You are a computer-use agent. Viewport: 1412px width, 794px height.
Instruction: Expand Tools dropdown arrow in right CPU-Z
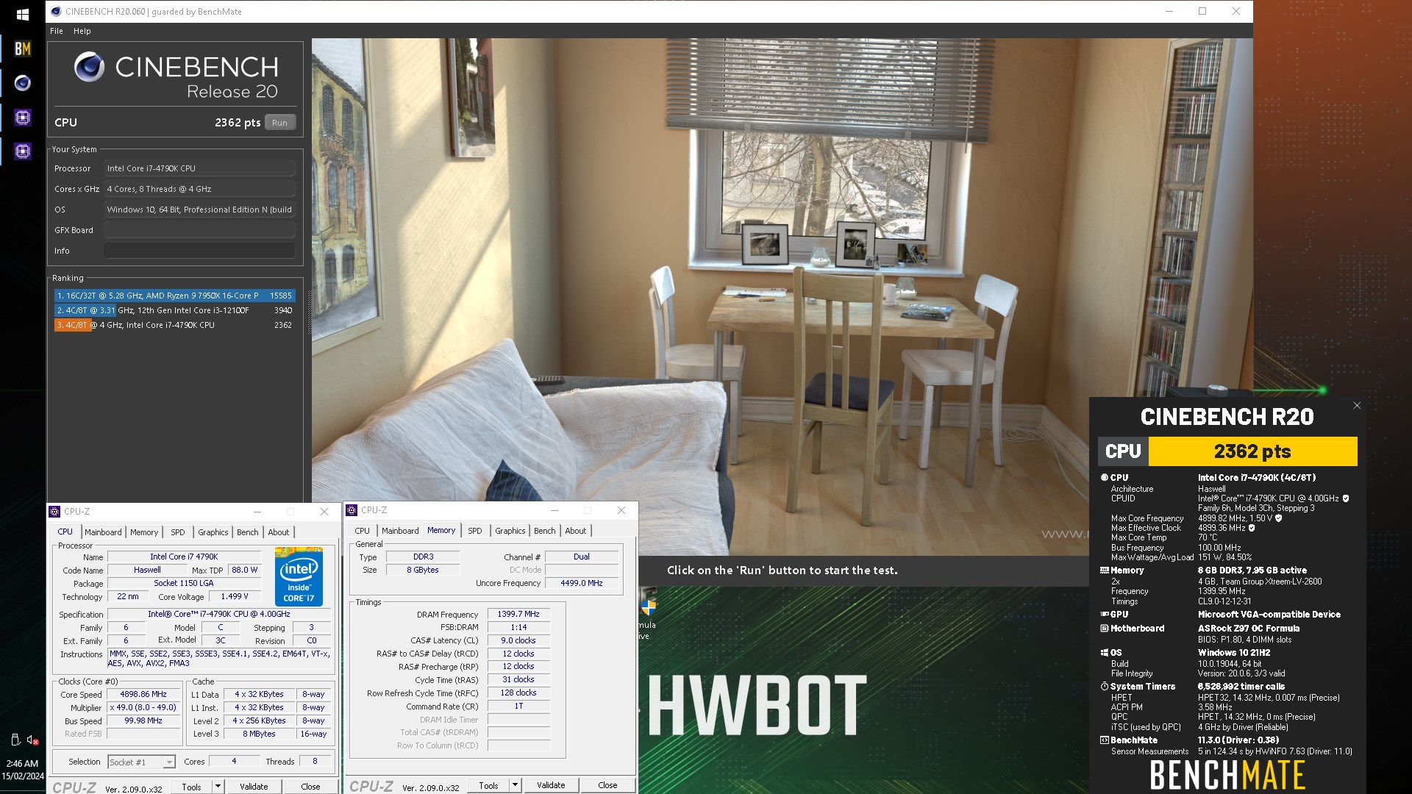(515, 785)
